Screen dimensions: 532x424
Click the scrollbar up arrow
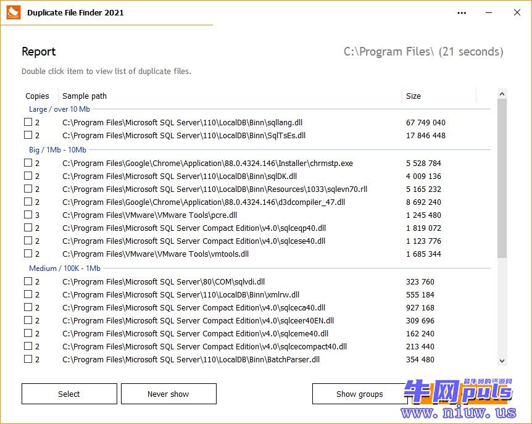502,94
